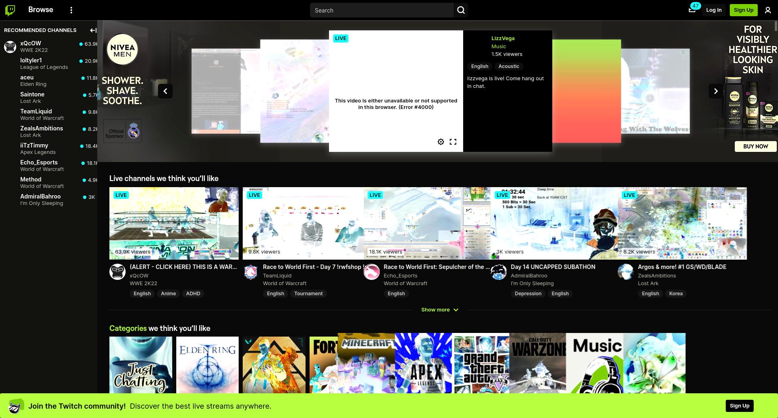Open video player settings gear
This screenshot has height=418, width=778.
point(441,142)
